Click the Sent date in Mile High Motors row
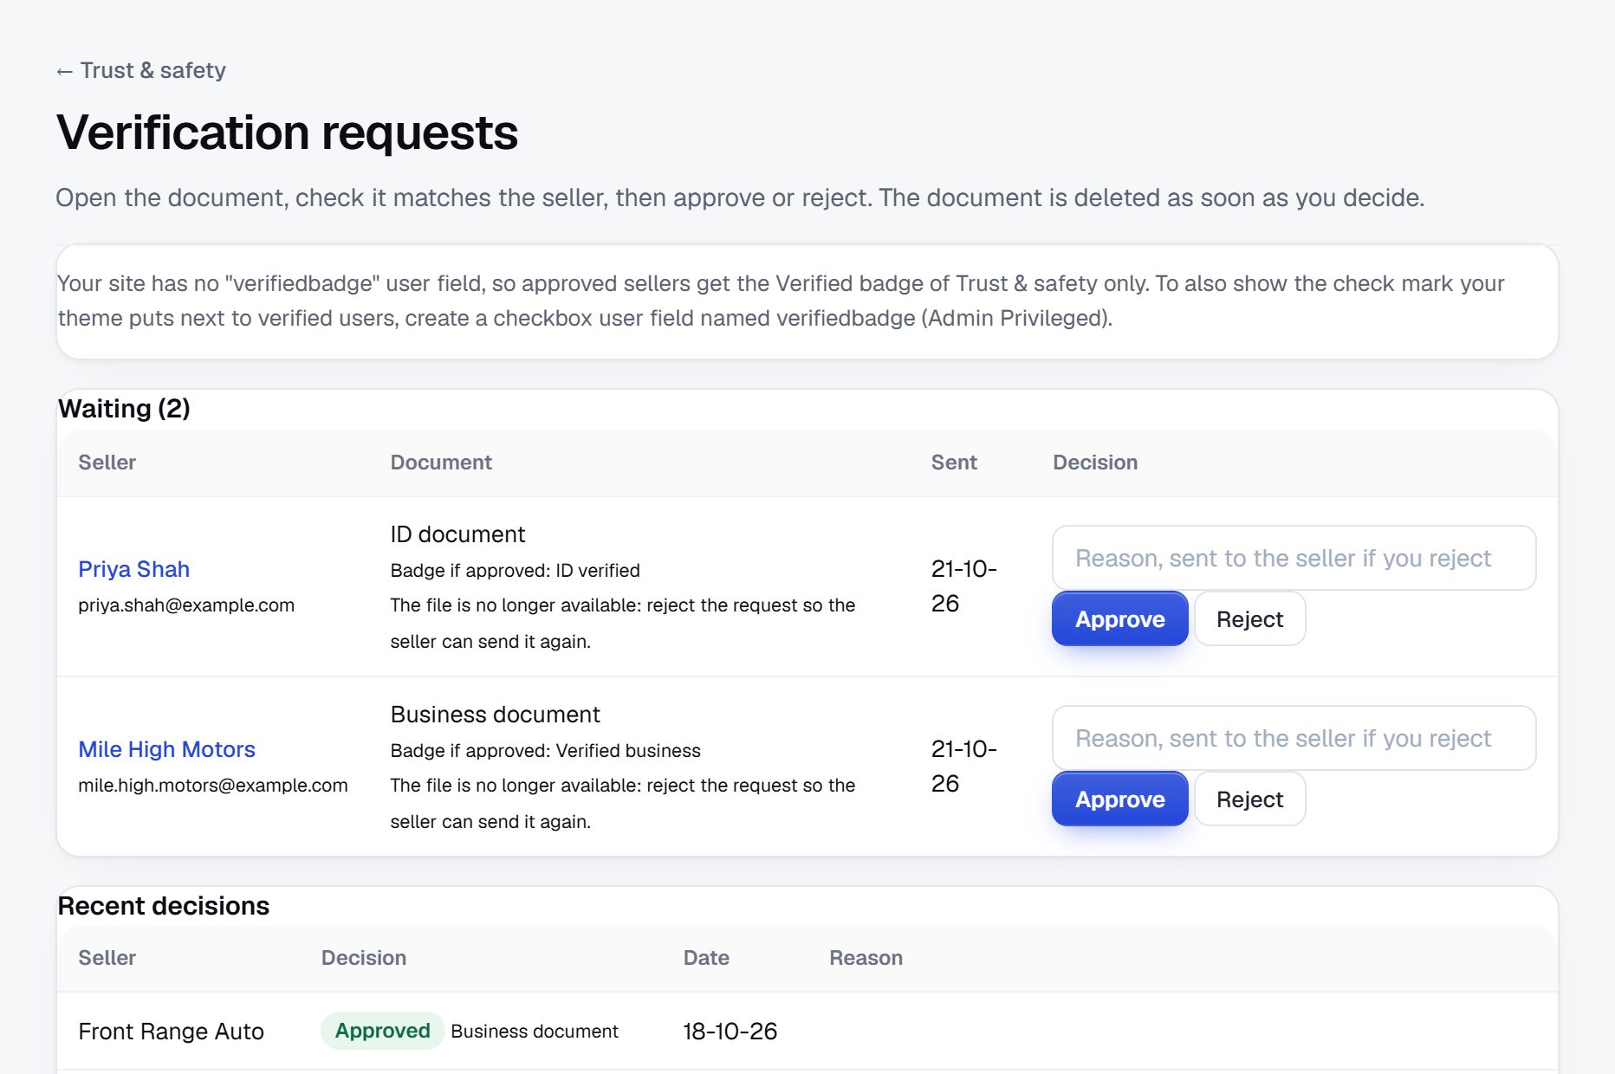 point(963,767)
